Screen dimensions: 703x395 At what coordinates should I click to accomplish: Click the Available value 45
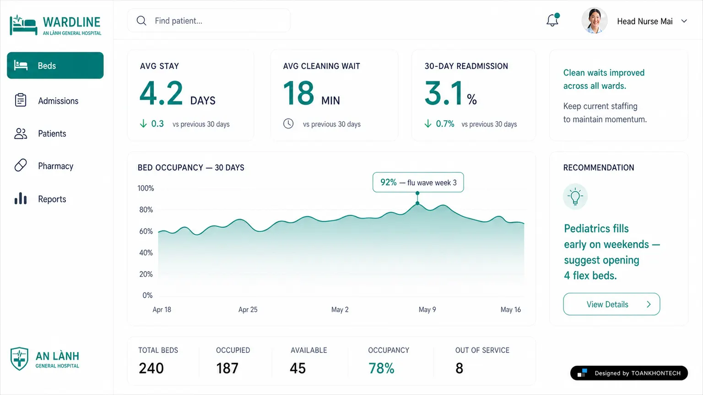tap(297, 368)
